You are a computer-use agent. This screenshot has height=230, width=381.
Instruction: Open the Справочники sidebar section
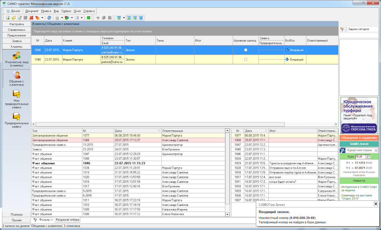pos(16,30)
